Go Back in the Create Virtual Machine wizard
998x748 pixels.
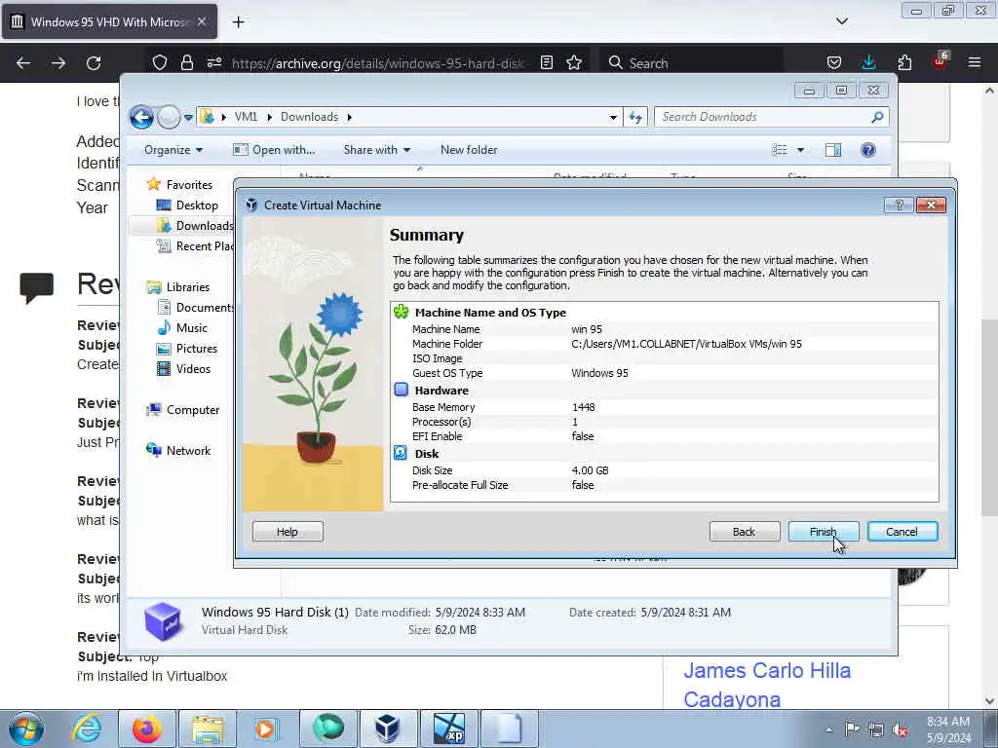744,531
